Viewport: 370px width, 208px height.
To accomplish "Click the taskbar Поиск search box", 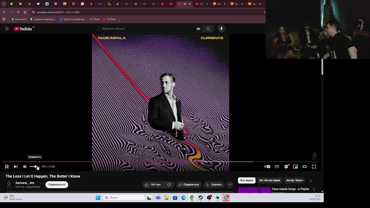I will 124,198.
